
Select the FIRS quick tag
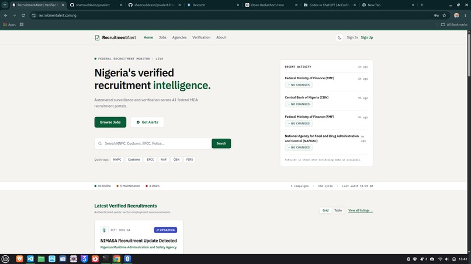click(189, 160)
